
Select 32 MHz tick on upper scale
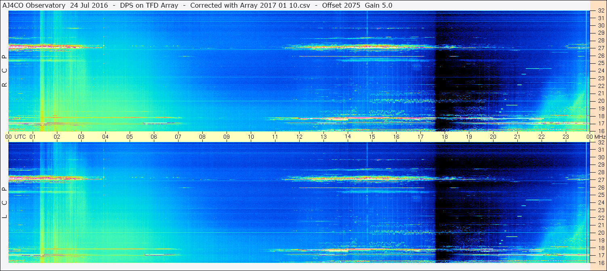601,11
